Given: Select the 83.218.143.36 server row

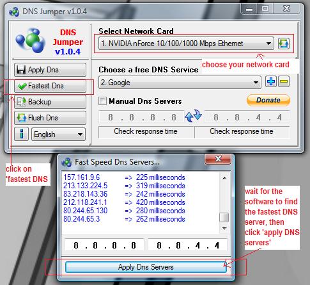Looking at the screenshot, I should (x=124, y=194).
